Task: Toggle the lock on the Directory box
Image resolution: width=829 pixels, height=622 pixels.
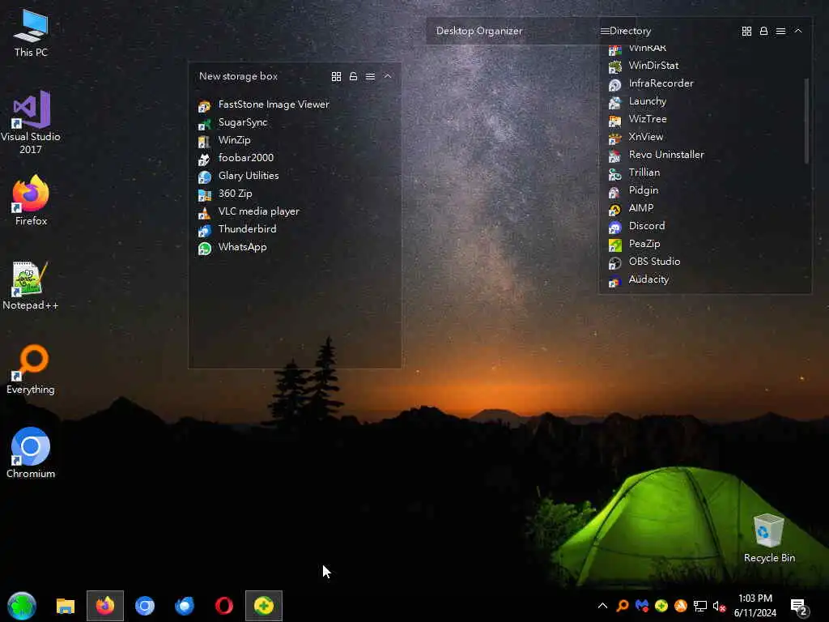Action: coord(763,32)
